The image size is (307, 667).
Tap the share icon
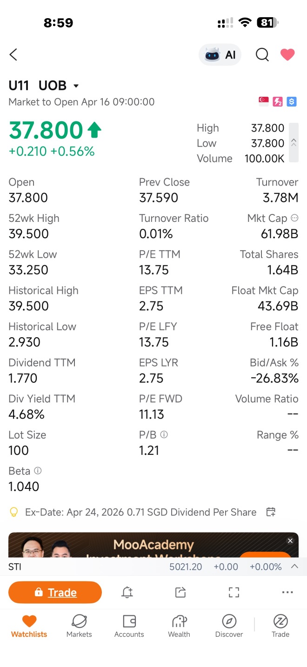tap(180, 592)
